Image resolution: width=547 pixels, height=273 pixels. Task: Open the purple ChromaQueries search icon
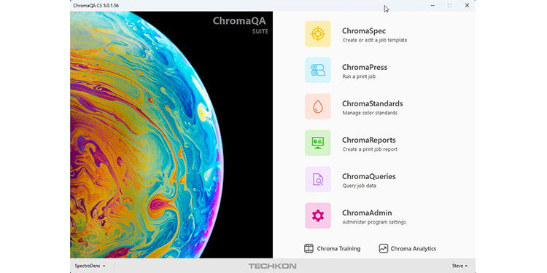tap(318, 179)
